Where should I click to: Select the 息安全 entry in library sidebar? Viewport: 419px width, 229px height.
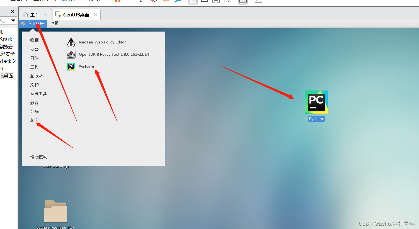coord(8,54)
